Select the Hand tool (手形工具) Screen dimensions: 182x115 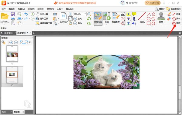42,14
